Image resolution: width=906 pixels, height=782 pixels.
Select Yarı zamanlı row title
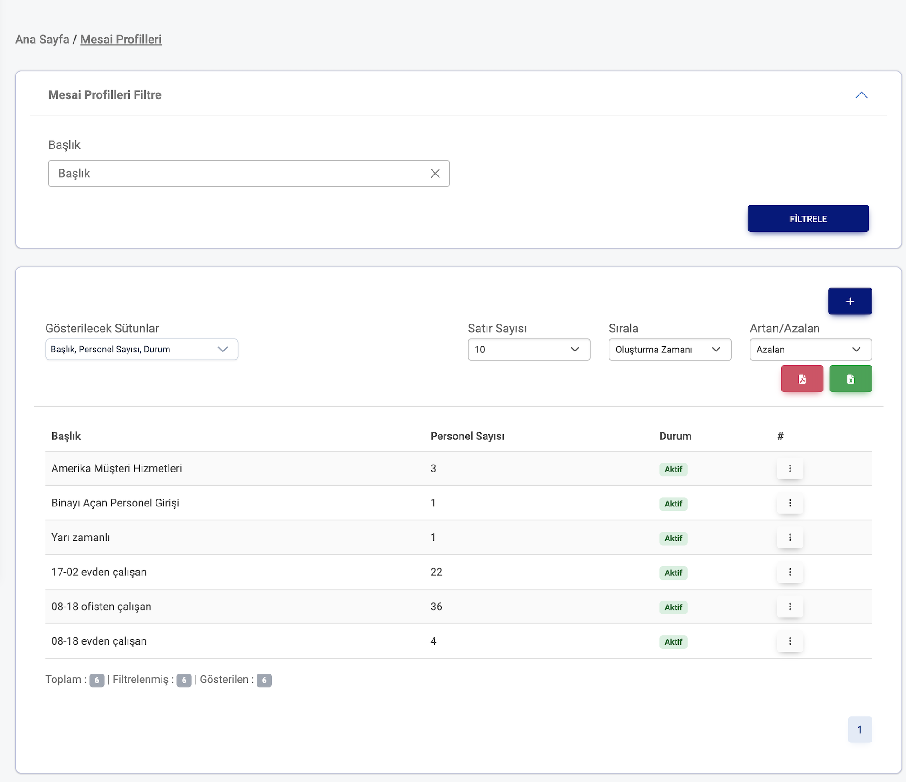81,538
